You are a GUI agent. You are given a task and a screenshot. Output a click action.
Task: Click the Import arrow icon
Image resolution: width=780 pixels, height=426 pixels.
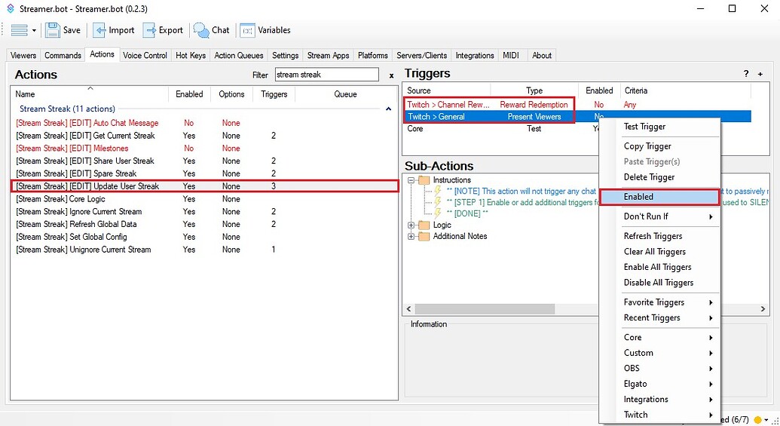99,30
